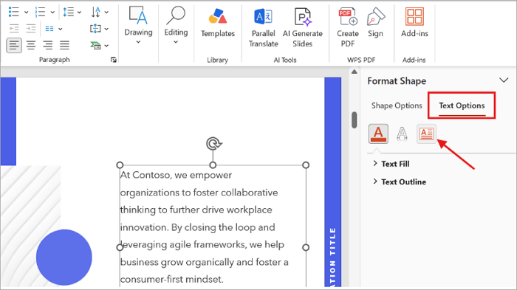Click the vertical scrollbar thumb
The width and height of the screenshot is (517, 290).
coord(354,120)
